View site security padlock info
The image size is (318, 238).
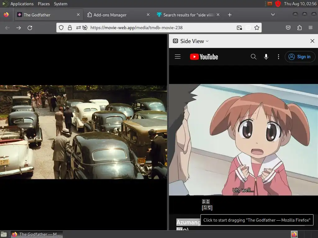click(x=70, y=28)
